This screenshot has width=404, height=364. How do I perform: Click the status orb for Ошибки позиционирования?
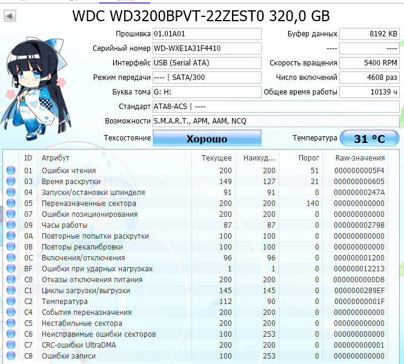click(x=11, y=214)
